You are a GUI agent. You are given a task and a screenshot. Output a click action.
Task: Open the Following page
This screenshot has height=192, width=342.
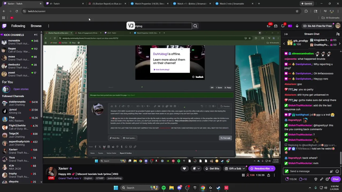tap(18, 26)
